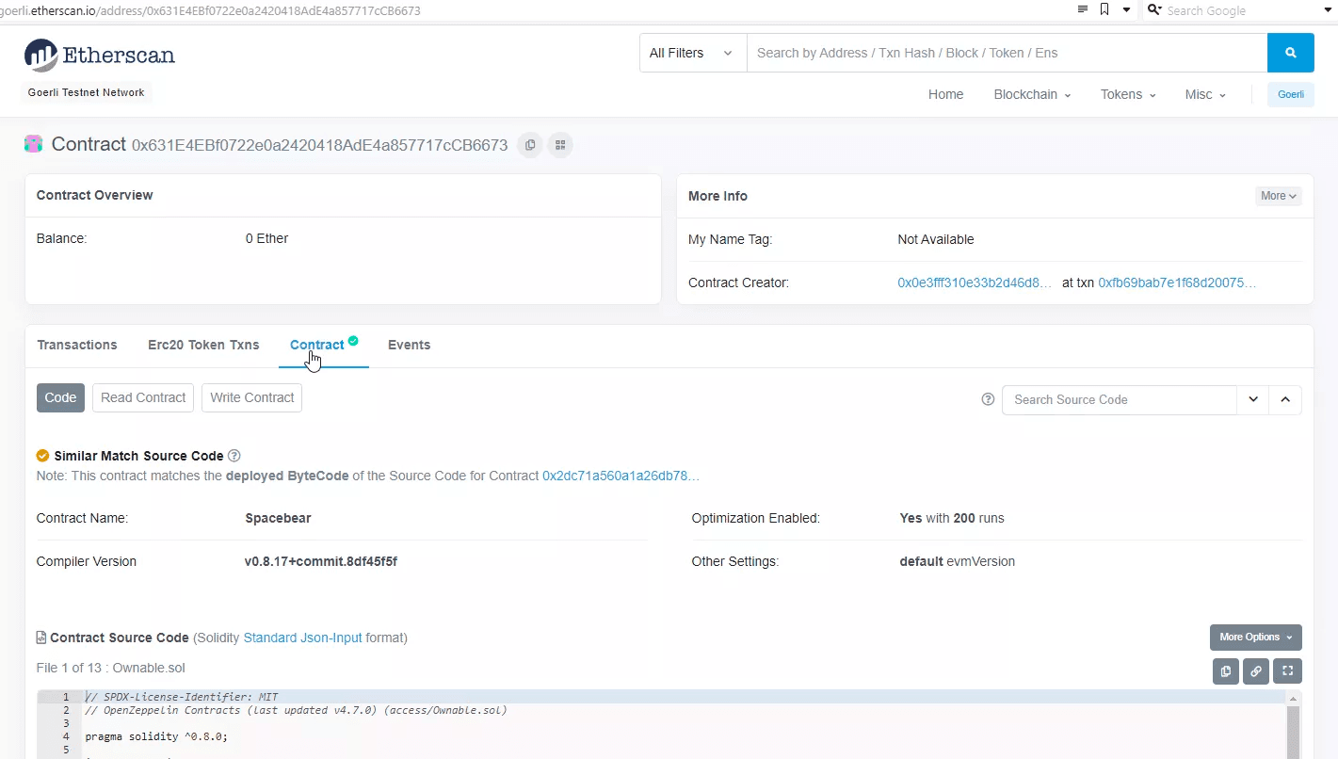Viewport: 1338px width, 759px height.
Task: Focus the Search Source Code field
Action: 1120,399
